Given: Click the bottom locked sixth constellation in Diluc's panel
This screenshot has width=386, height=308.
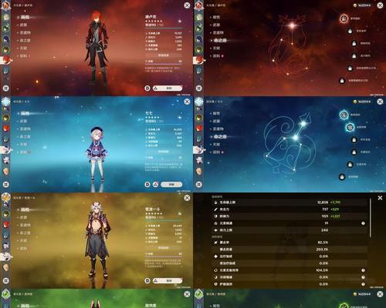Looking at the screenshot, I should pyautogui.click(x=342, y=81).
